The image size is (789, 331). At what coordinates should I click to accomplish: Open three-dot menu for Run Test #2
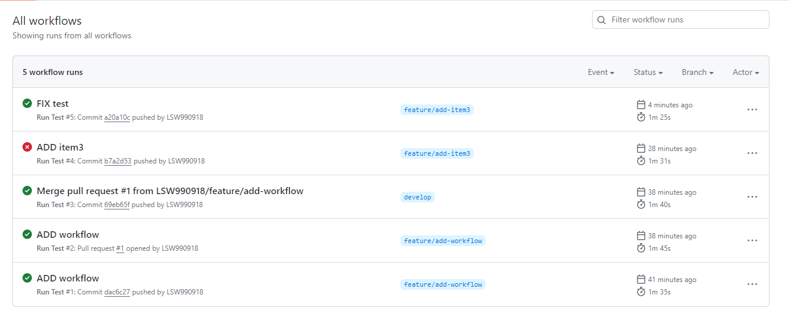point(752,241)
